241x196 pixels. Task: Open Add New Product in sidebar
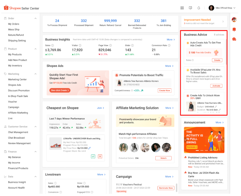point(17,60)
